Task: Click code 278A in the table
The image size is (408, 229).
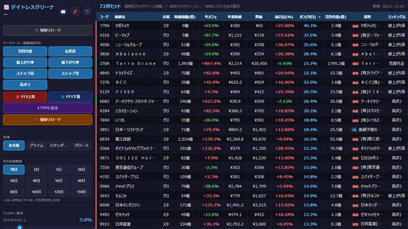Action: pos(104,63)
